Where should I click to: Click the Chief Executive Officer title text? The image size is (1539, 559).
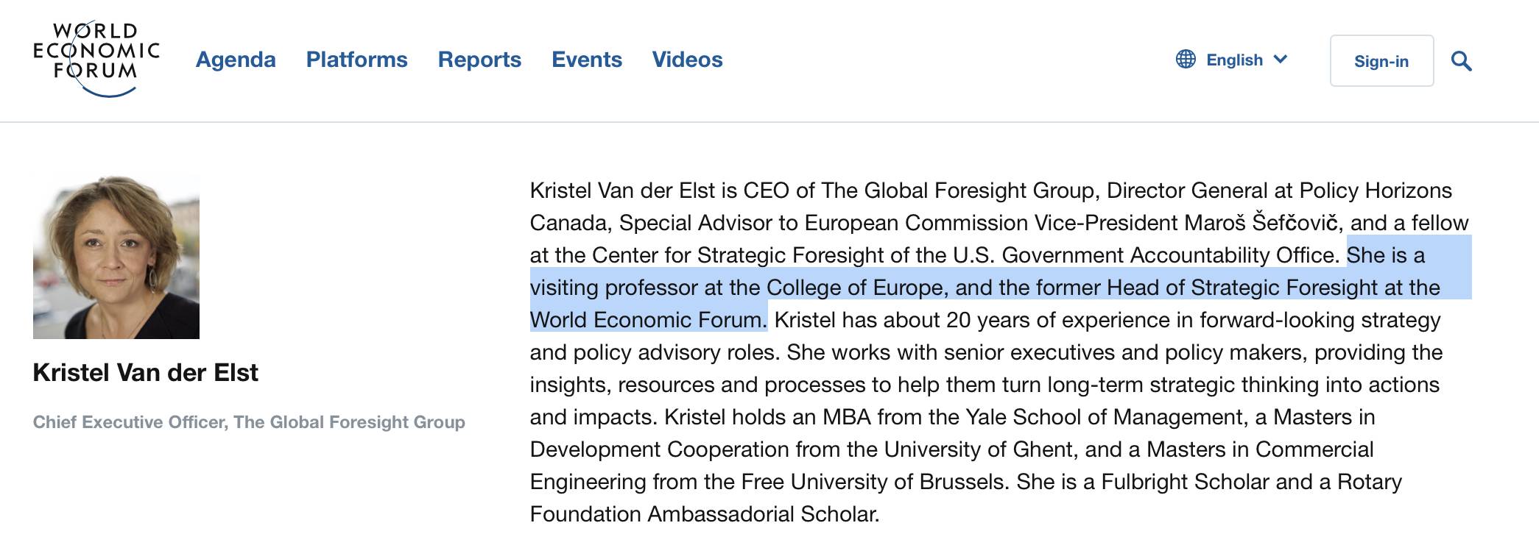pos(249,422)
